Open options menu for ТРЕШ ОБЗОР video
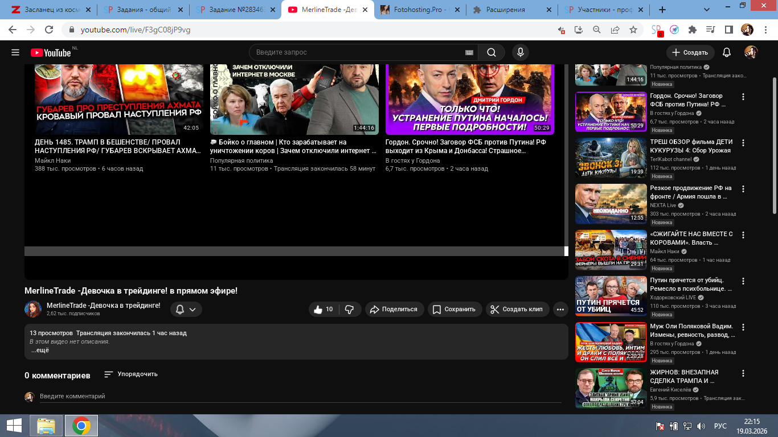 pyautogui.click(x=743, y=143)
